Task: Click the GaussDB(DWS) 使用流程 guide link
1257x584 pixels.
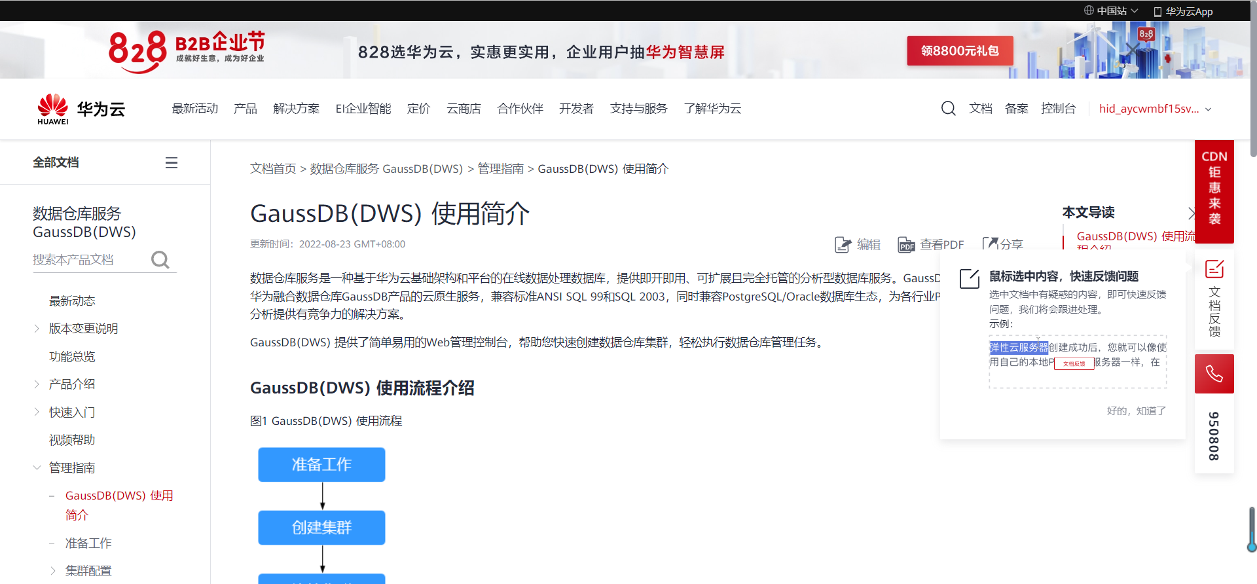Action: [1135, 241]
